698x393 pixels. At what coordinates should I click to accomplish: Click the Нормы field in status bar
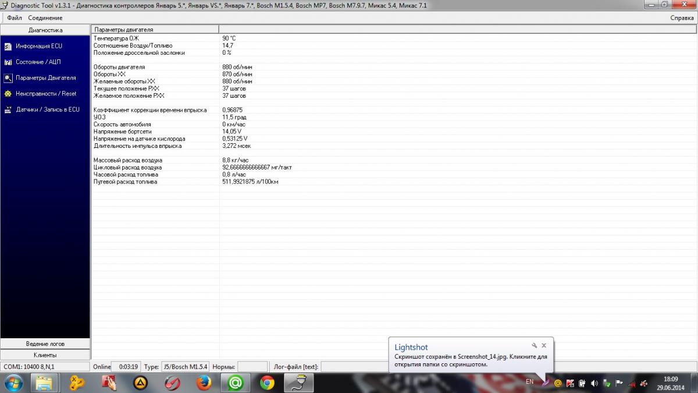coord(252,367)
